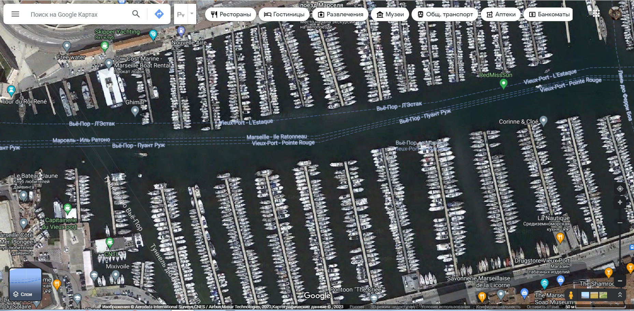Screen dimensions: 634x311
Task: Click the Marseille - Ile Ratonneau ferry label
Action: pyautogui.click(x=277, y=137)
